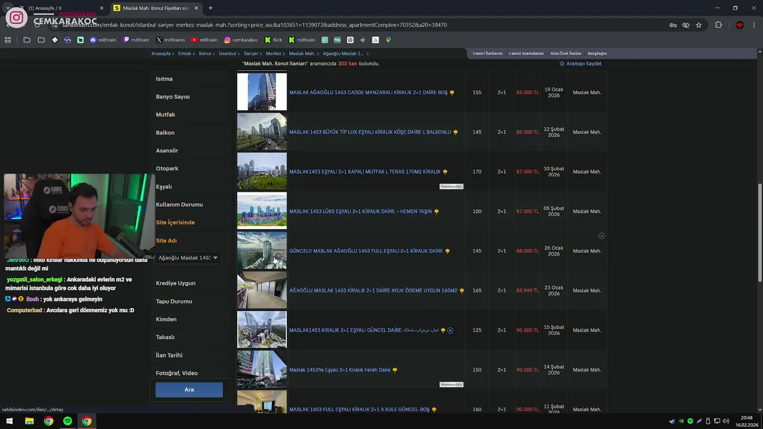The width and height of the screenshot is (763, 429).
Task: Click the NVIDIA icon in system tray
Action: [x=681, y=421]
